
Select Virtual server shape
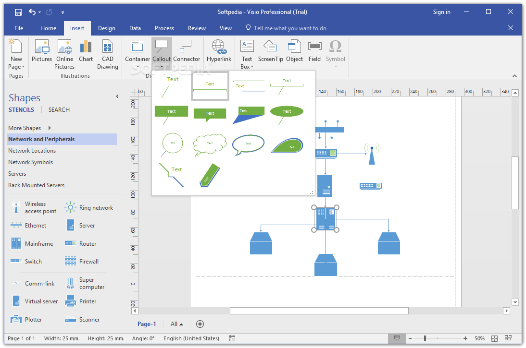tap(34, 301)
